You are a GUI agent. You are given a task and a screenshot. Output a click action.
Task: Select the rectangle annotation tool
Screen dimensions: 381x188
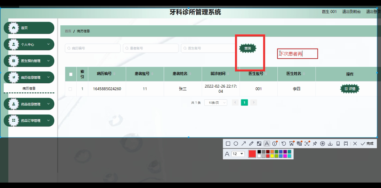(x=228, y=143)
